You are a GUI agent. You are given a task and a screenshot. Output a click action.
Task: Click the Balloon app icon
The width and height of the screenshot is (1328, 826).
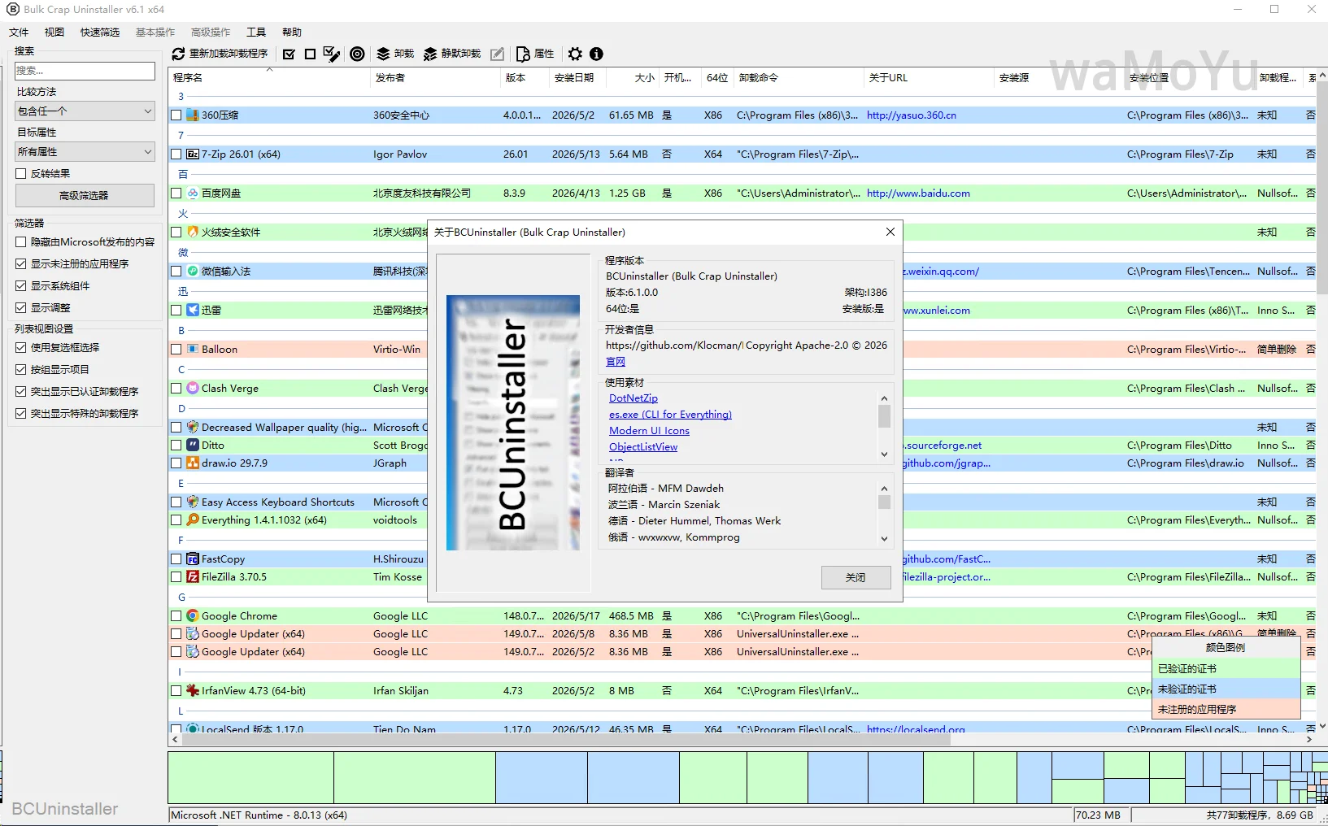click(193, 350)
